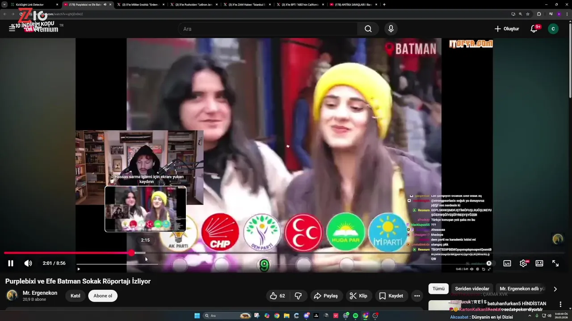The image size is (572, 321).
Task: Open the suggested video's three-dot options
Action: 560,304
